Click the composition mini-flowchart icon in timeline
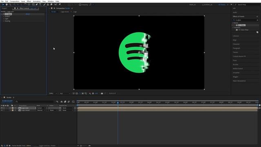Image resolution: width=261 pixels, height=147 pixels. click(x=57, y=102)
